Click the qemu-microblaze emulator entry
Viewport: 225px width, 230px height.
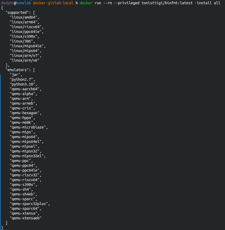pos(28,127)
